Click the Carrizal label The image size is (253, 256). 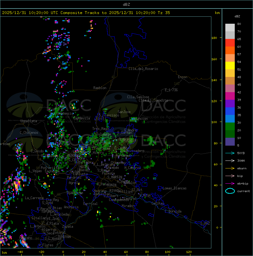pos(90,204)
